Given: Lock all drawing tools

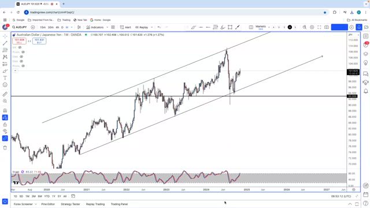Looking at the screenshot, I should pyautogui.click(x=5, y=125).
